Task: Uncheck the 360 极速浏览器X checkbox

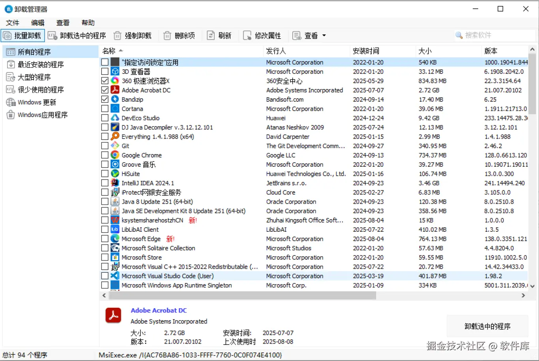Action: point(105,81)
